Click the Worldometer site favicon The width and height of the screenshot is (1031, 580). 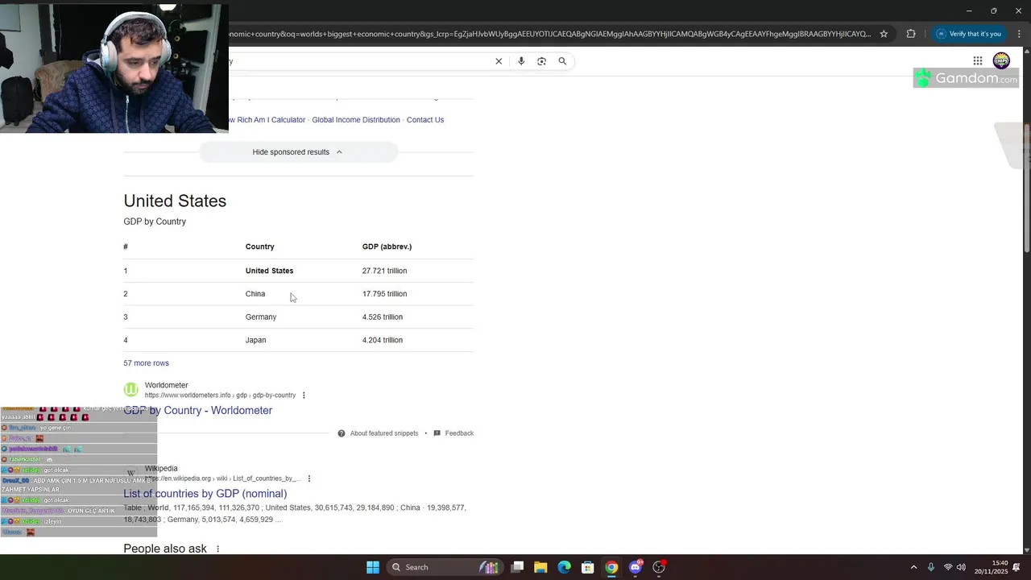click(x=130, y=390)
